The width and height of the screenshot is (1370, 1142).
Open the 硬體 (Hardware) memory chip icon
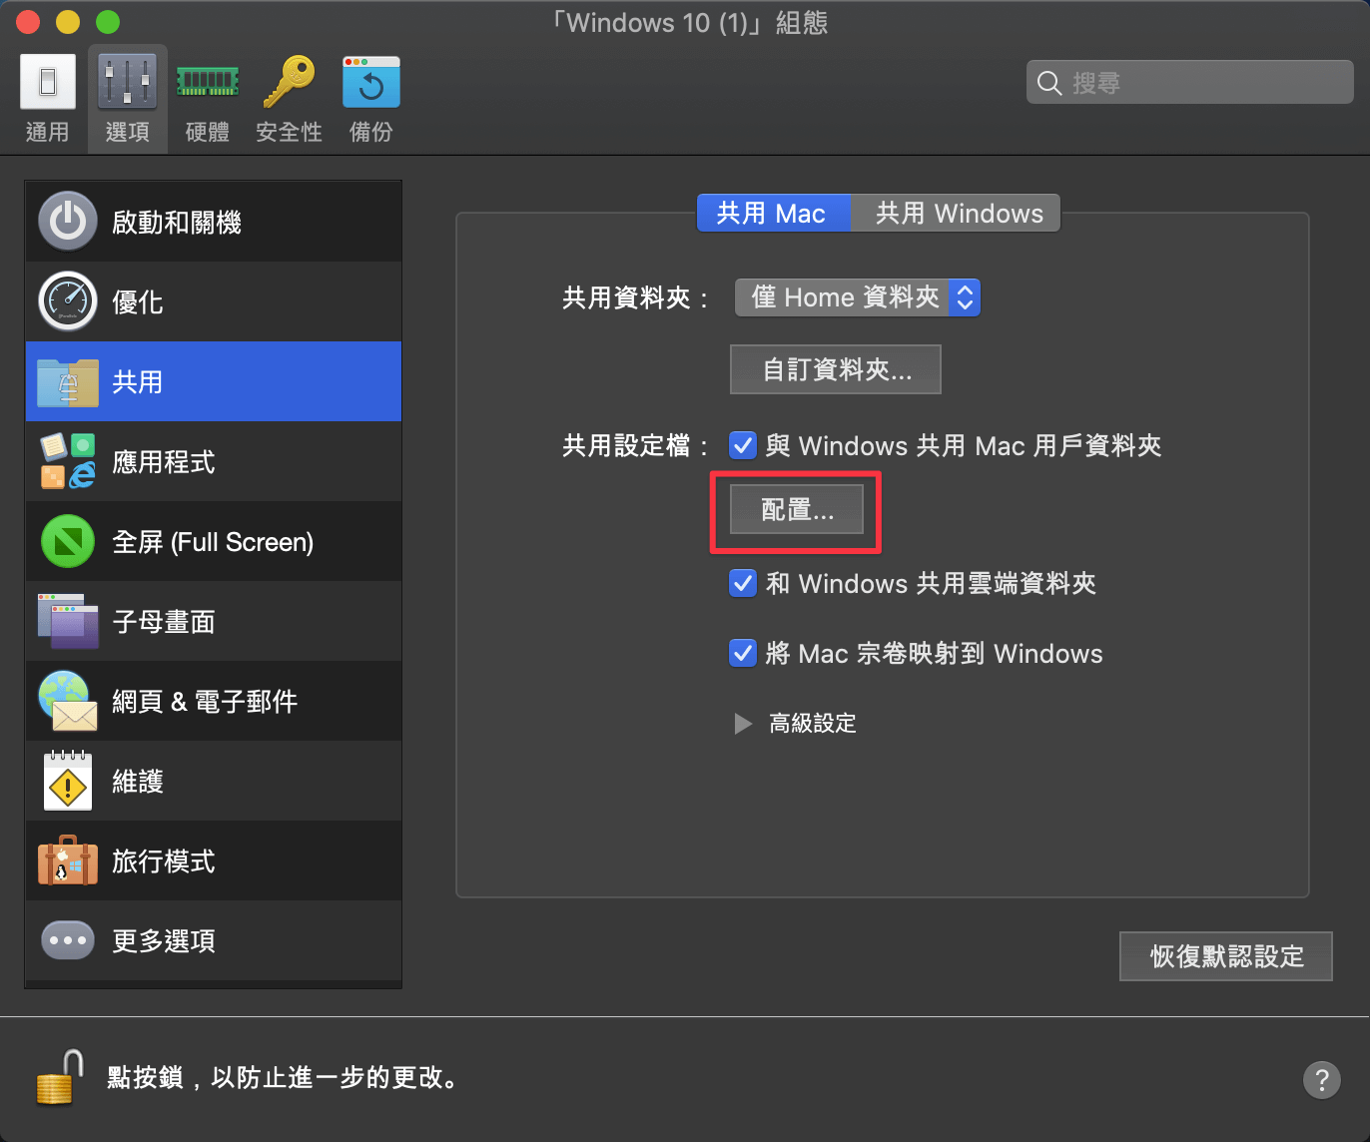click(208, 82)
